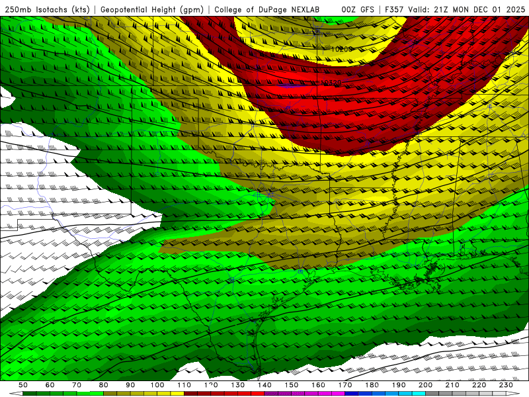The width and height of the screenshot is (529, 397).
Task: Click the 'College of DuPage NEXLAB' label
Action: 267,9
